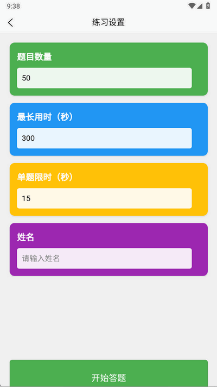Start the quiz with 开始答题 button
217x387 pixels.
point(108,373)
